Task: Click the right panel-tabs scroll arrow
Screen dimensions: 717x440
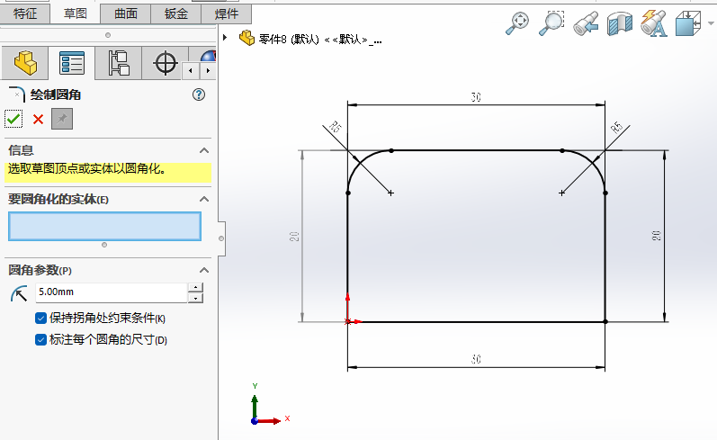Action: [208, 71]
